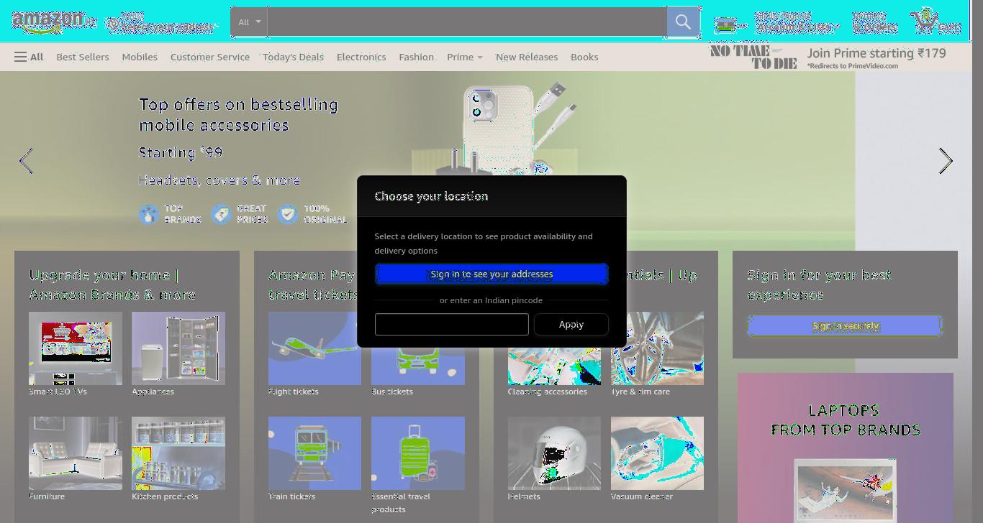This screenshot has height=523, width=983.
Task: Click the Amazon.in logo
Action: pos(54,22)
